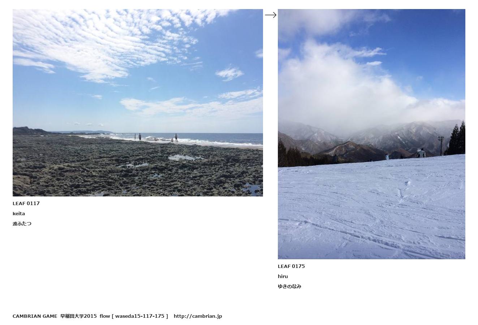Open the rocky beach photo LEAF 0117

(x=138, y=103)
